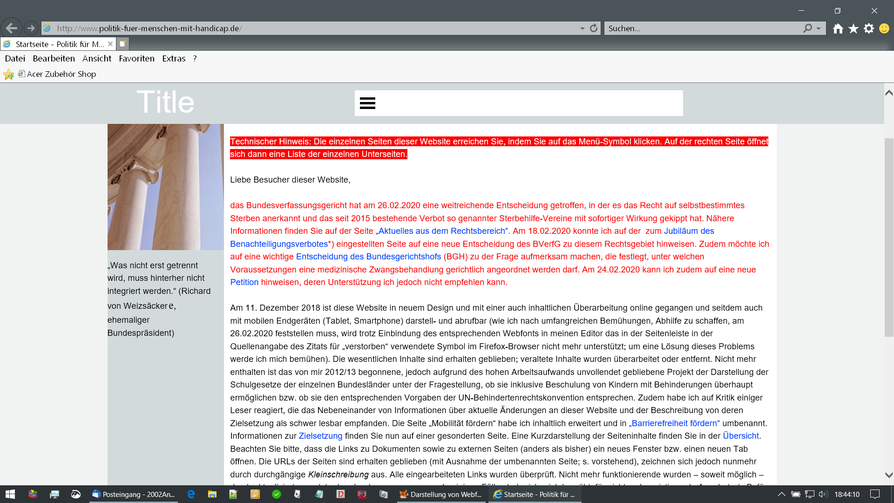Open the Extras menu
This screenshot has width=894, height=503.
[174, 59]
